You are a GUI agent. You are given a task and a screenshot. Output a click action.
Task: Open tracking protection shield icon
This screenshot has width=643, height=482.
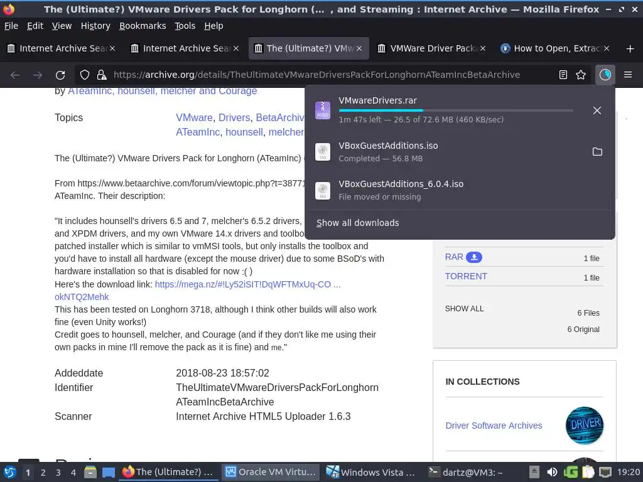click(85, 75)
